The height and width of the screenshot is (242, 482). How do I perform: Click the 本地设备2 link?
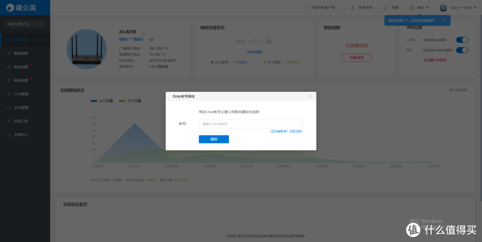255,52
